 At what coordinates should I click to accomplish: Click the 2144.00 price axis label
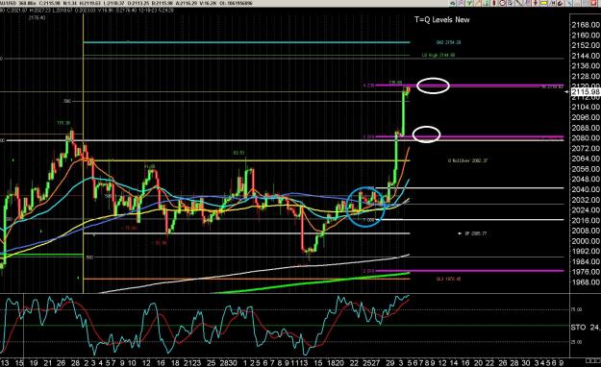[x=586, y=56]
